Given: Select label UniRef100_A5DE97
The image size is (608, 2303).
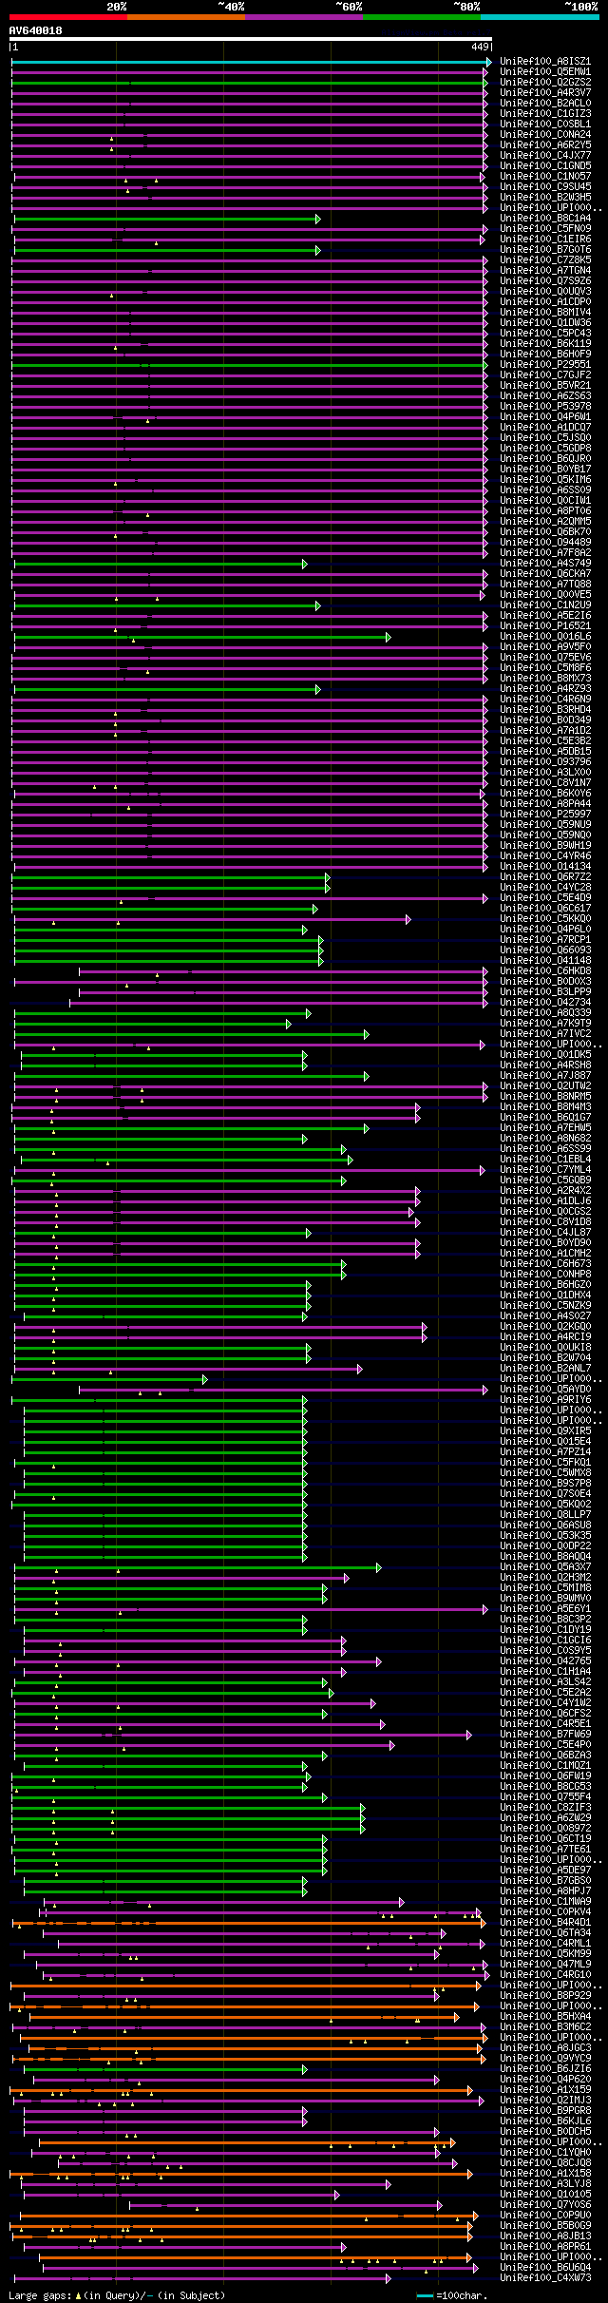Looking at the screenshot, I should (x=545, y=1870).
